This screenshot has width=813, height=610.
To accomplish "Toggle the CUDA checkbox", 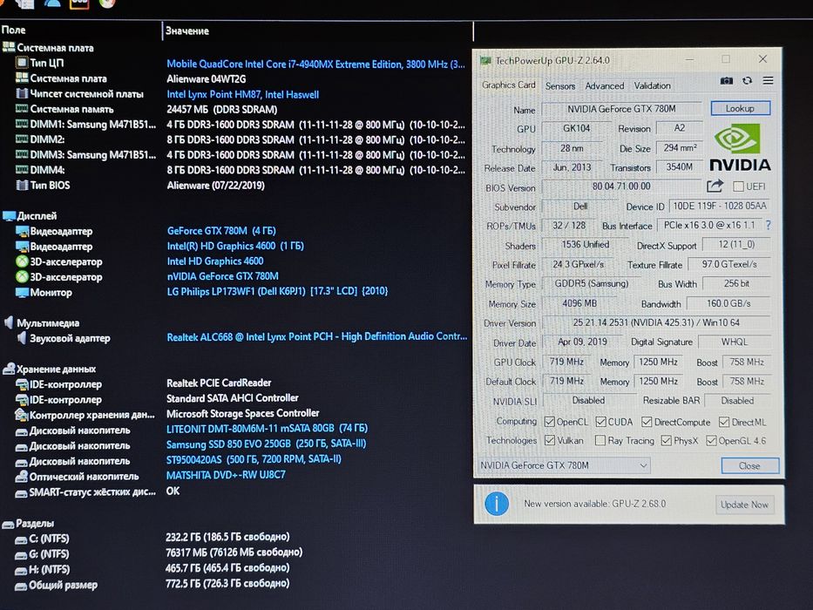I will pyautogui.click(x=601, y=422).
